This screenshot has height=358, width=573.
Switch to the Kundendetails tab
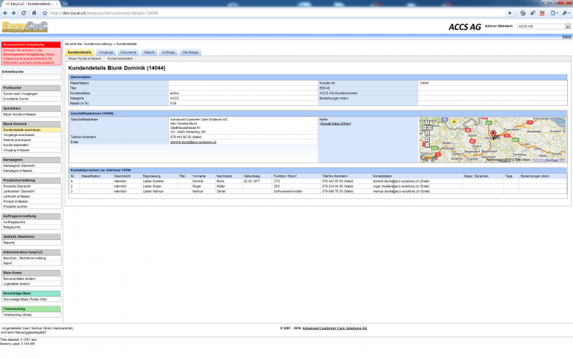[x=80, y=52]
